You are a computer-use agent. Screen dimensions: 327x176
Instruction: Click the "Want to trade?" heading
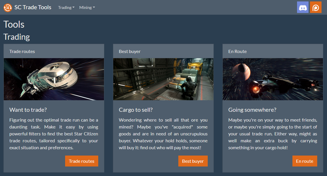pos(28,110)
